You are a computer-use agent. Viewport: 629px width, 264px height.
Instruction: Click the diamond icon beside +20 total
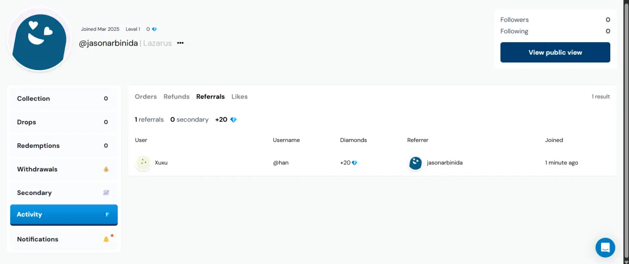(x=233, y=120)
